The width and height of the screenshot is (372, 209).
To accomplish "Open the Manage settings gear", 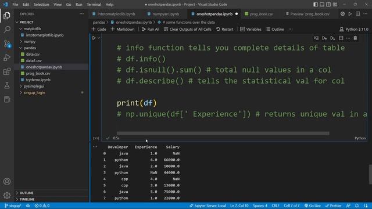I will click(x=7, y=195).
